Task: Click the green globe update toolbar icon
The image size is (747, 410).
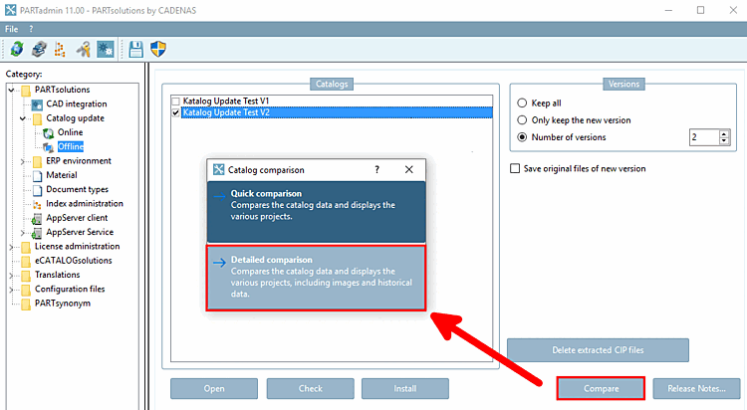Action: (x=17, y=49)
